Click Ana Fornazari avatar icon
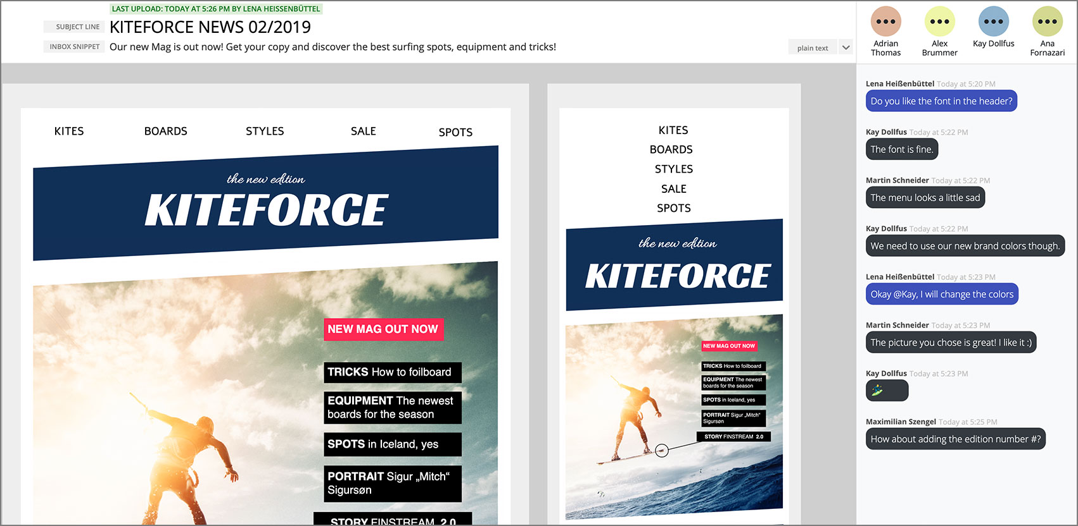Viewport: 1078px width, 526px height. 1047,21
